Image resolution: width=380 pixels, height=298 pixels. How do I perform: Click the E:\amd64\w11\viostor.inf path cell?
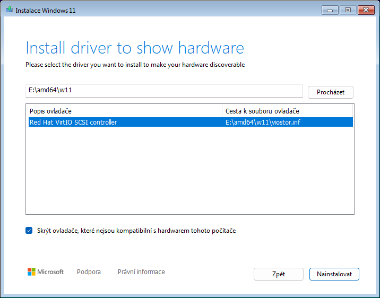pos(263,122)
